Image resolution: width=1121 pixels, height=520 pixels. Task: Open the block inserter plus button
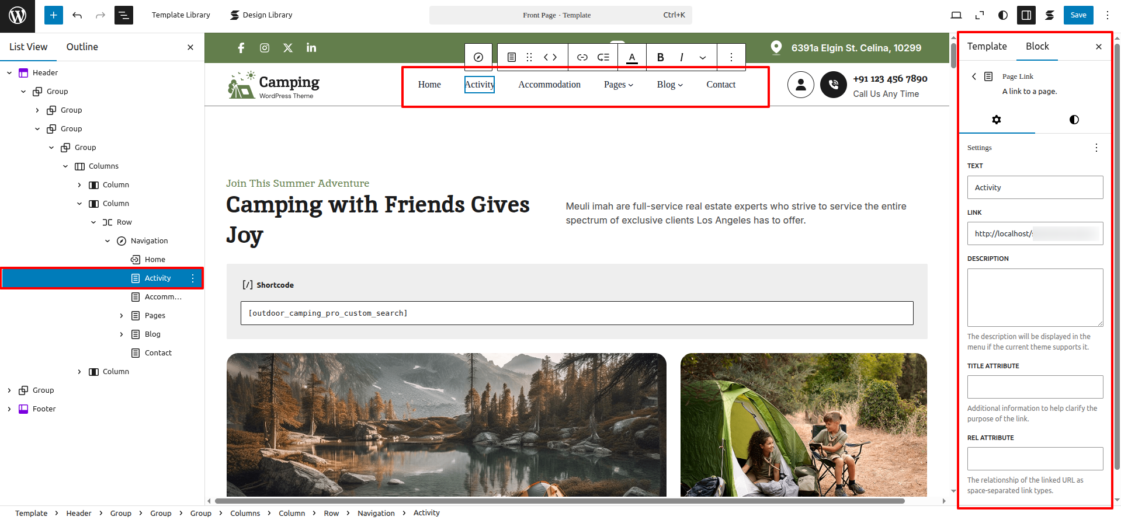tap(53, 15)
